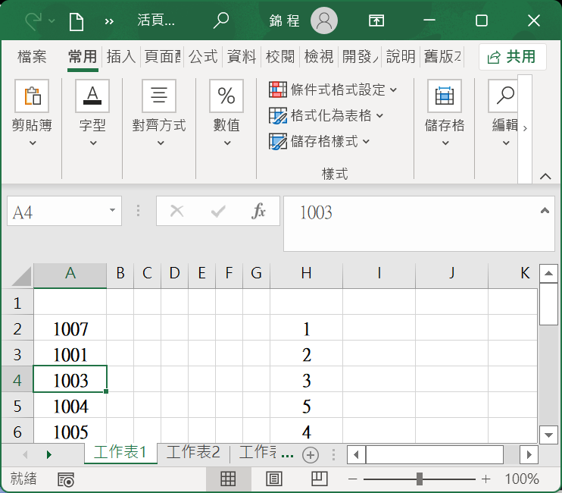Open the 字型 font group icon

pos(92,96)
